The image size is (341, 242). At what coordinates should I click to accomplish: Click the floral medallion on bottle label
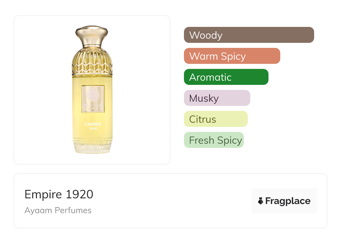92,95
